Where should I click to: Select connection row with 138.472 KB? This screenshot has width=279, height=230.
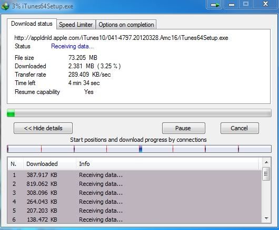click(x=135, y=219)
